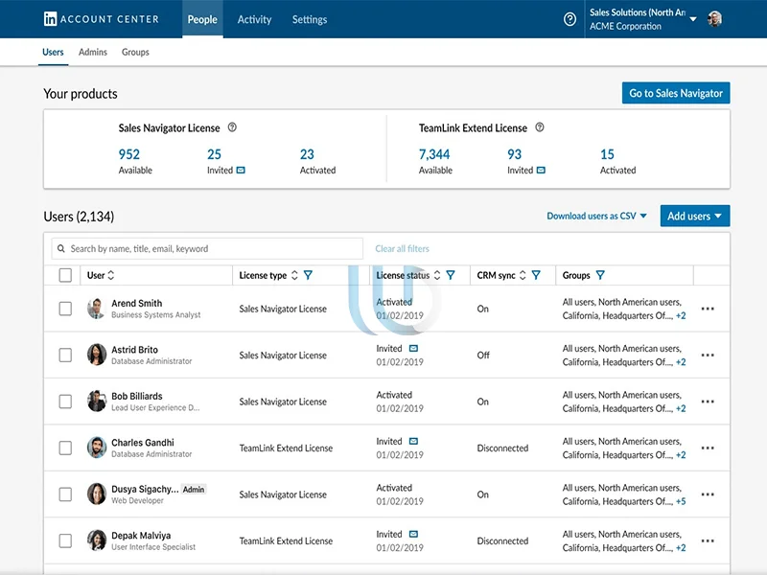Show +2 more groups for Astrid Brito
The width and height of the screenshot is (767, 575).
tap(681, 362)
